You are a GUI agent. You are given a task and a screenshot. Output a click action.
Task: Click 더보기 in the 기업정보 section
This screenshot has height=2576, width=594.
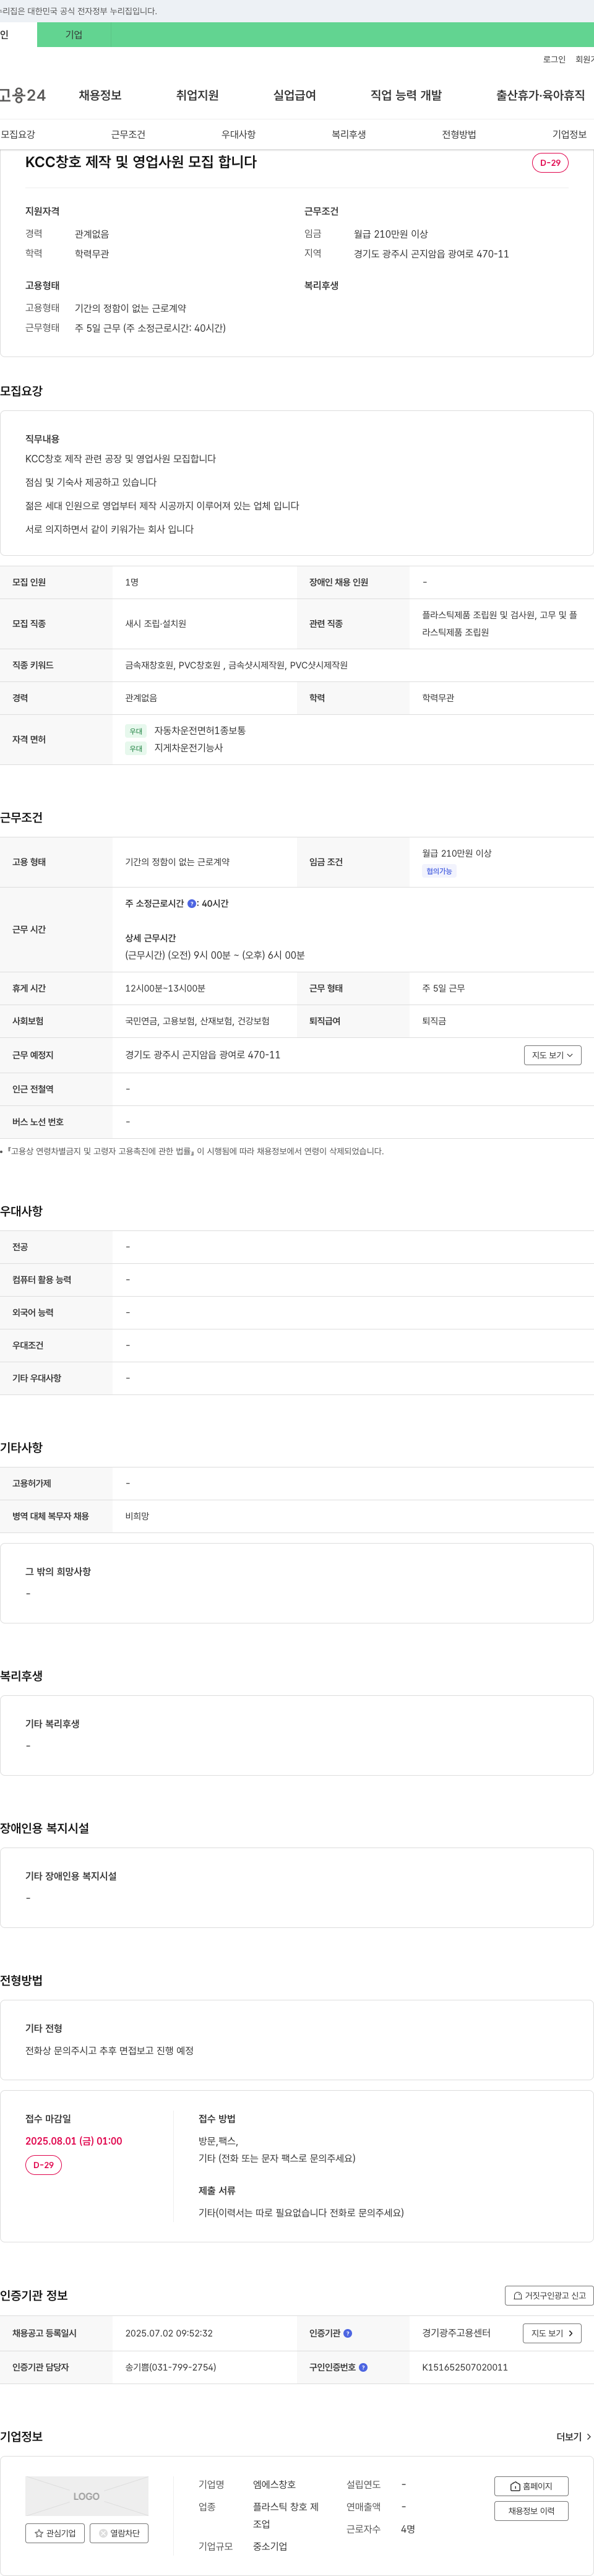(573, 2437)
